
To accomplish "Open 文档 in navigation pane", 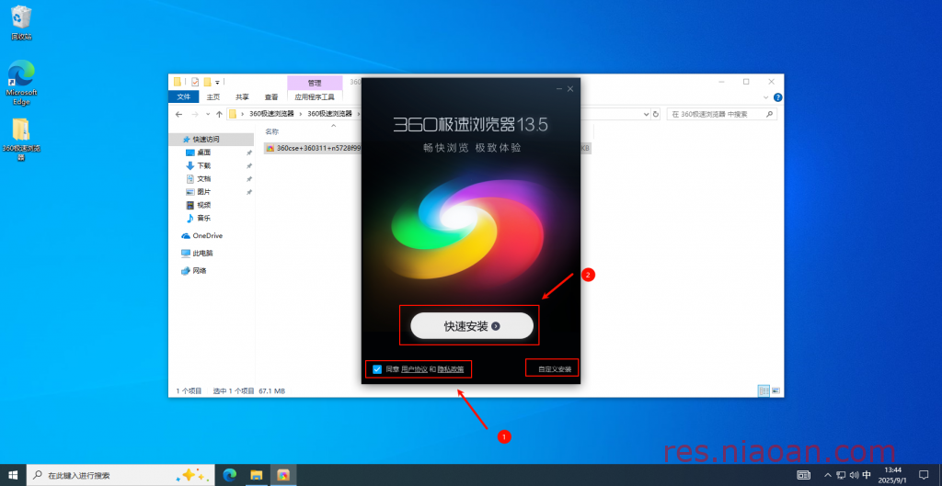I will point(203,179).
